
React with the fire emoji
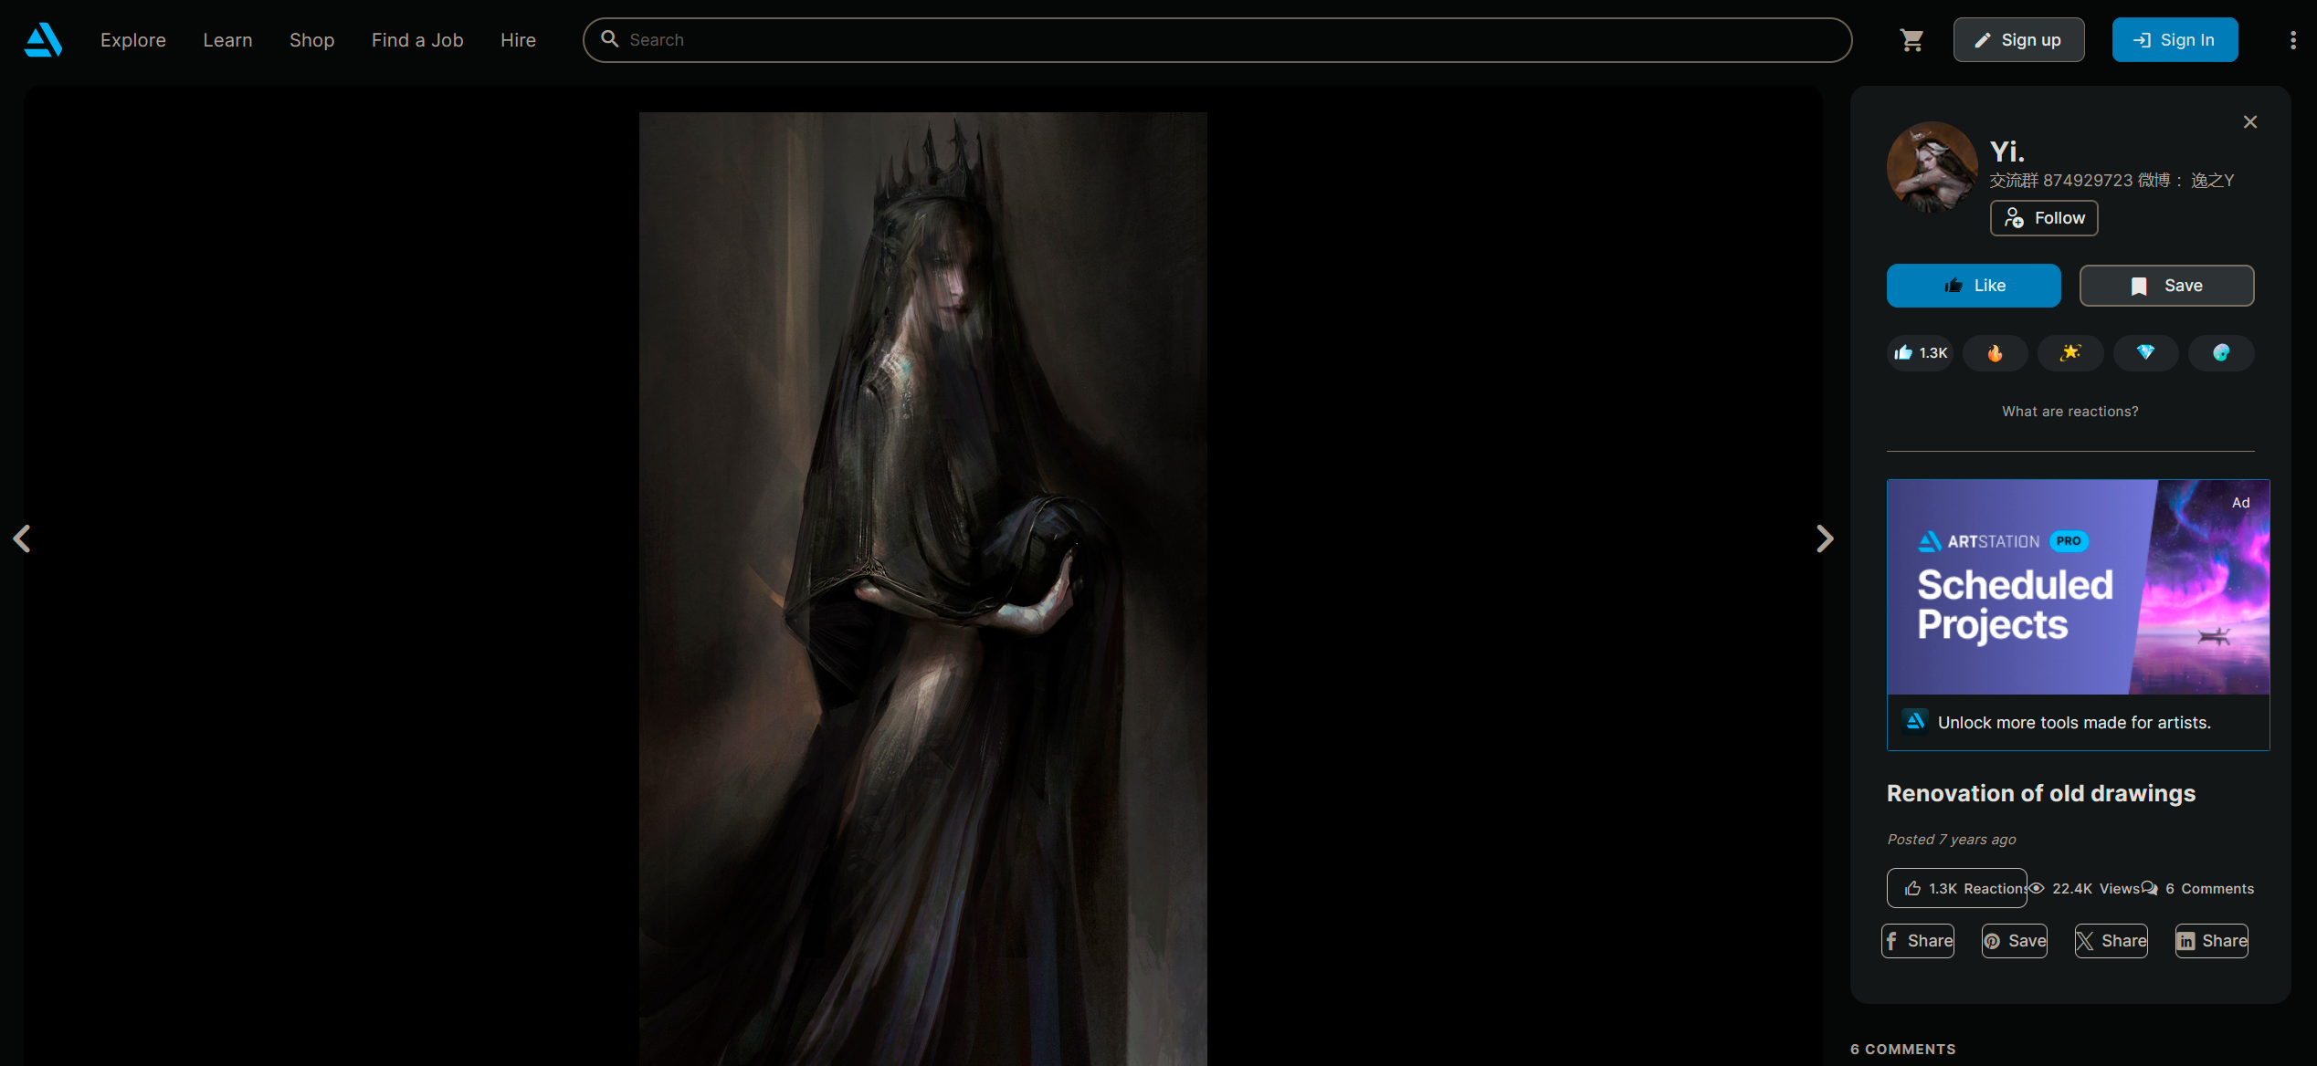pyautogui.click(x=1995, y=353)
